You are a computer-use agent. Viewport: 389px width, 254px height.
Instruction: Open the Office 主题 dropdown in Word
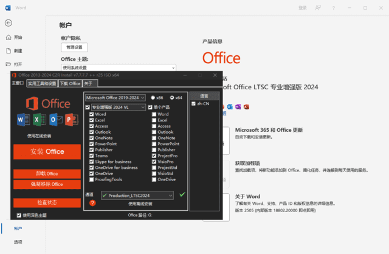(x=119, y=67)
